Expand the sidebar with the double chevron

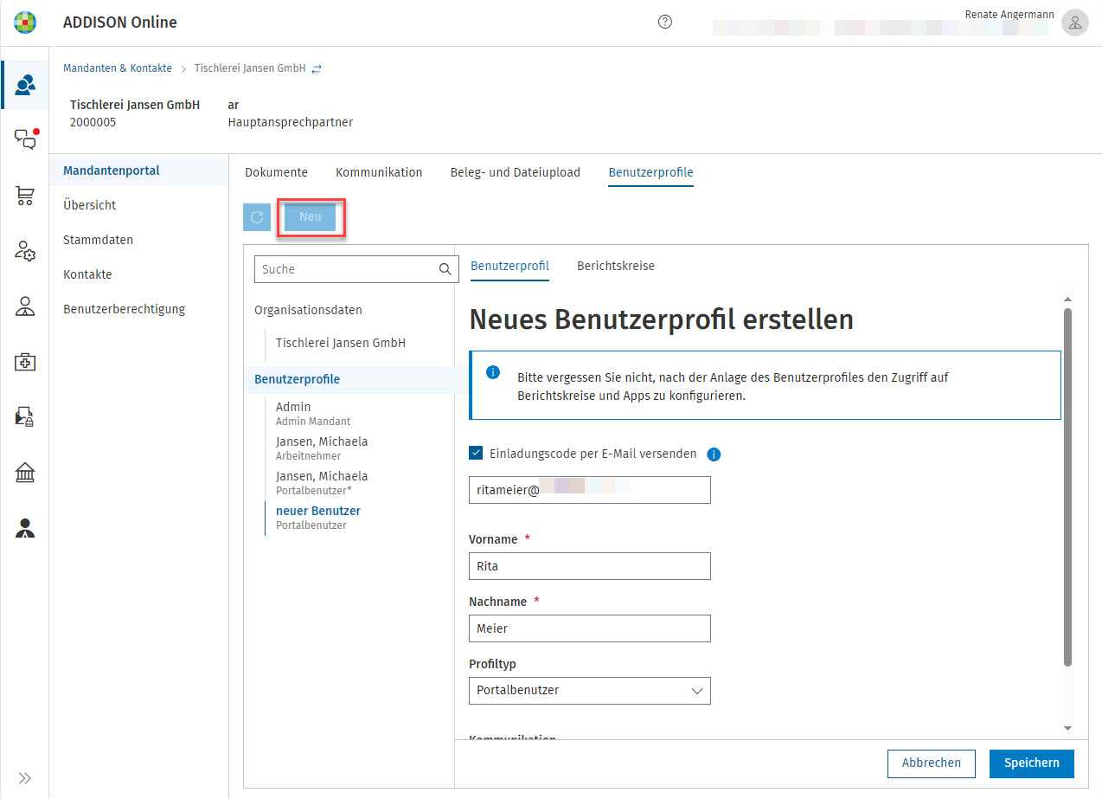click(25, 777)
